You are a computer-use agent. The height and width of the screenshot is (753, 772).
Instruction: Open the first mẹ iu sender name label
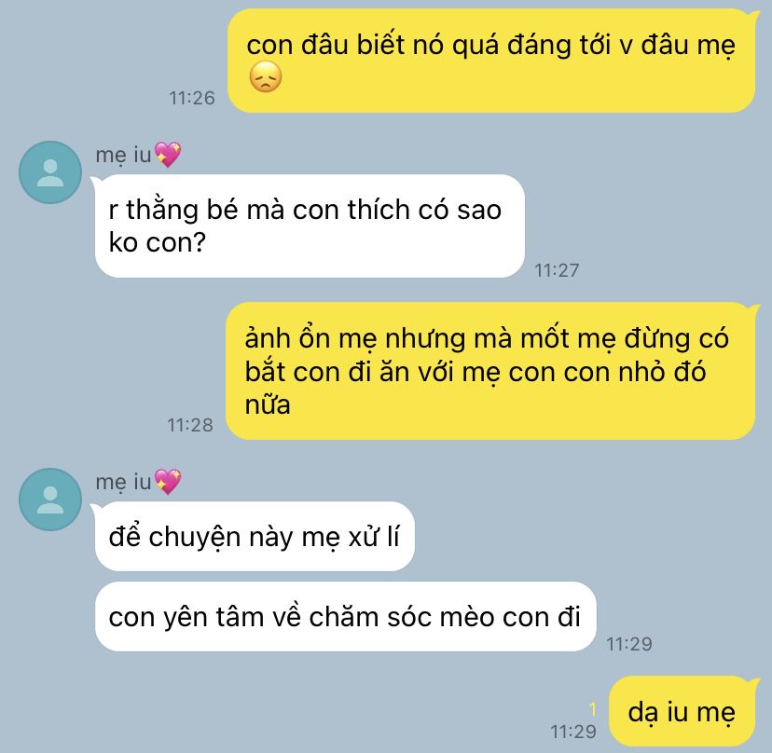click(123, 155)
